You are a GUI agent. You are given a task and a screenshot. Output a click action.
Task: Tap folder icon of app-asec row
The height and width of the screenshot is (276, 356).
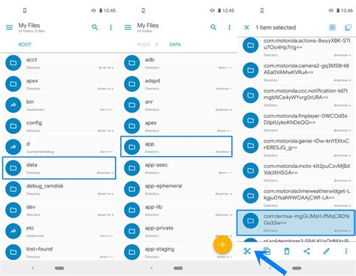pyautogui.click(x=132, y=168)
